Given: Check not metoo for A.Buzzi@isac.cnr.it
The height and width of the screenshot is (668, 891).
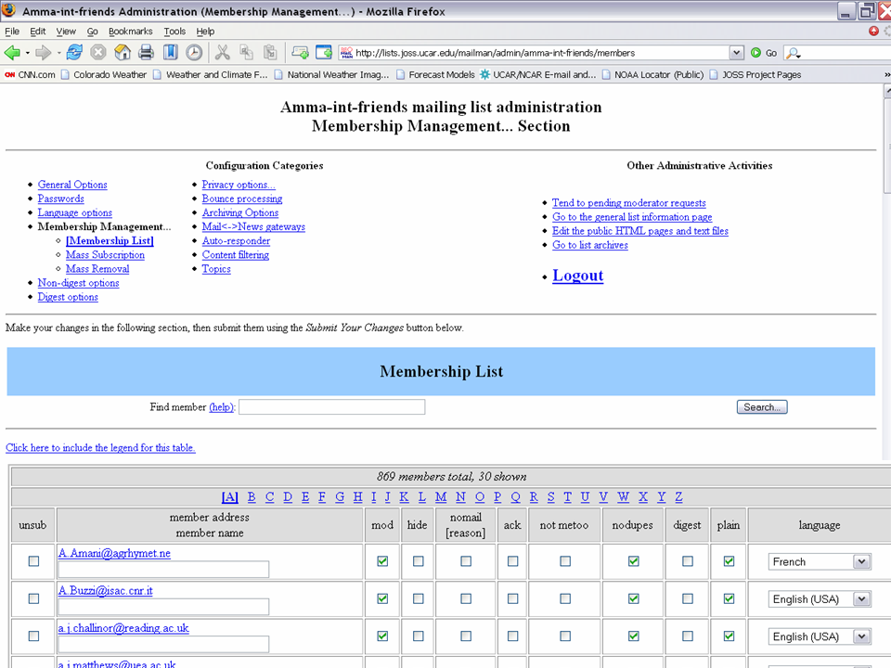Looking at the screenshot, I should tap(565, 598).
